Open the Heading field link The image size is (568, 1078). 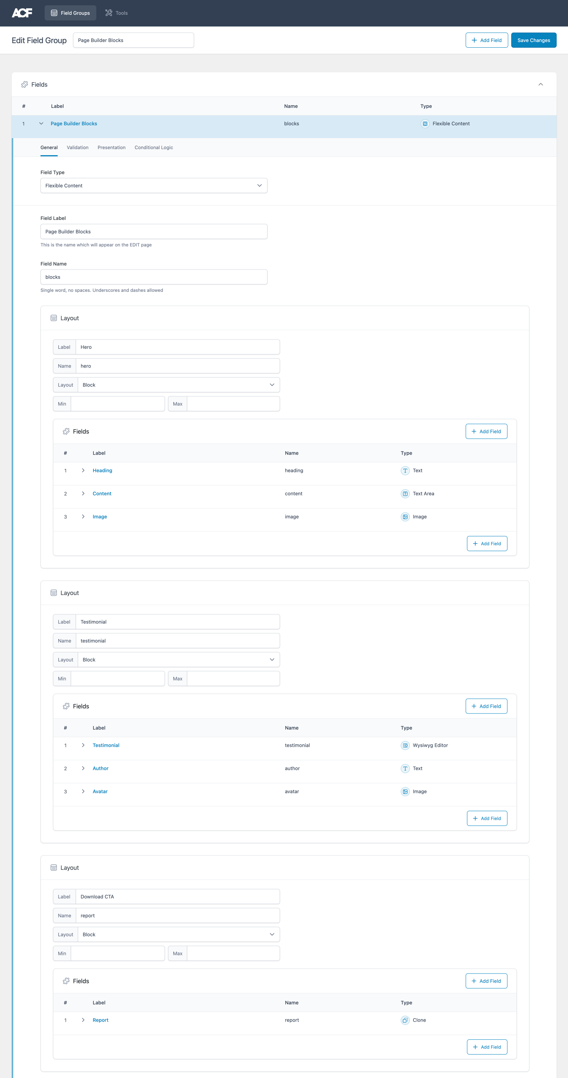pyautogui.click(x=102, y=470)
